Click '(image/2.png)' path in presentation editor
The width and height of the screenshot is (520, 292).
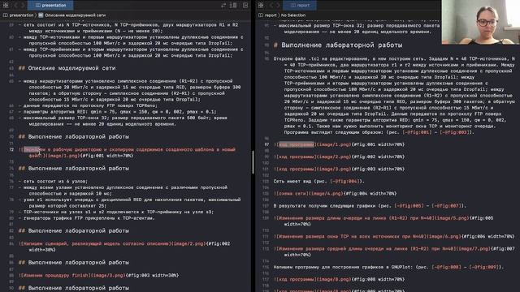click(188, 243)
